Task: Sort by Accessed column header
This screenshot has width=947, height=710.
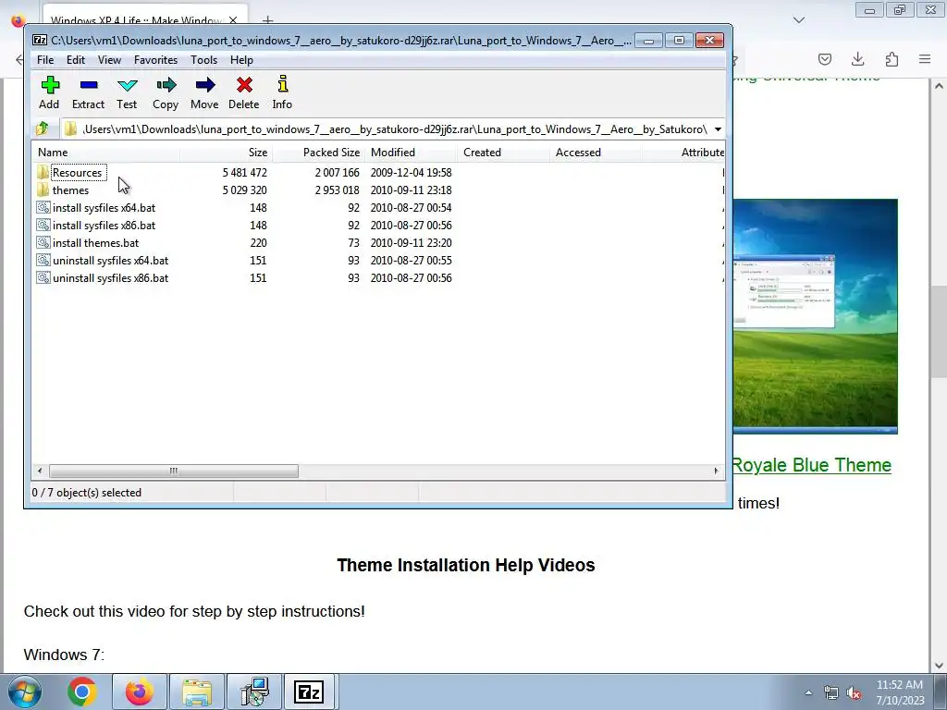Action: click(596, 153)
